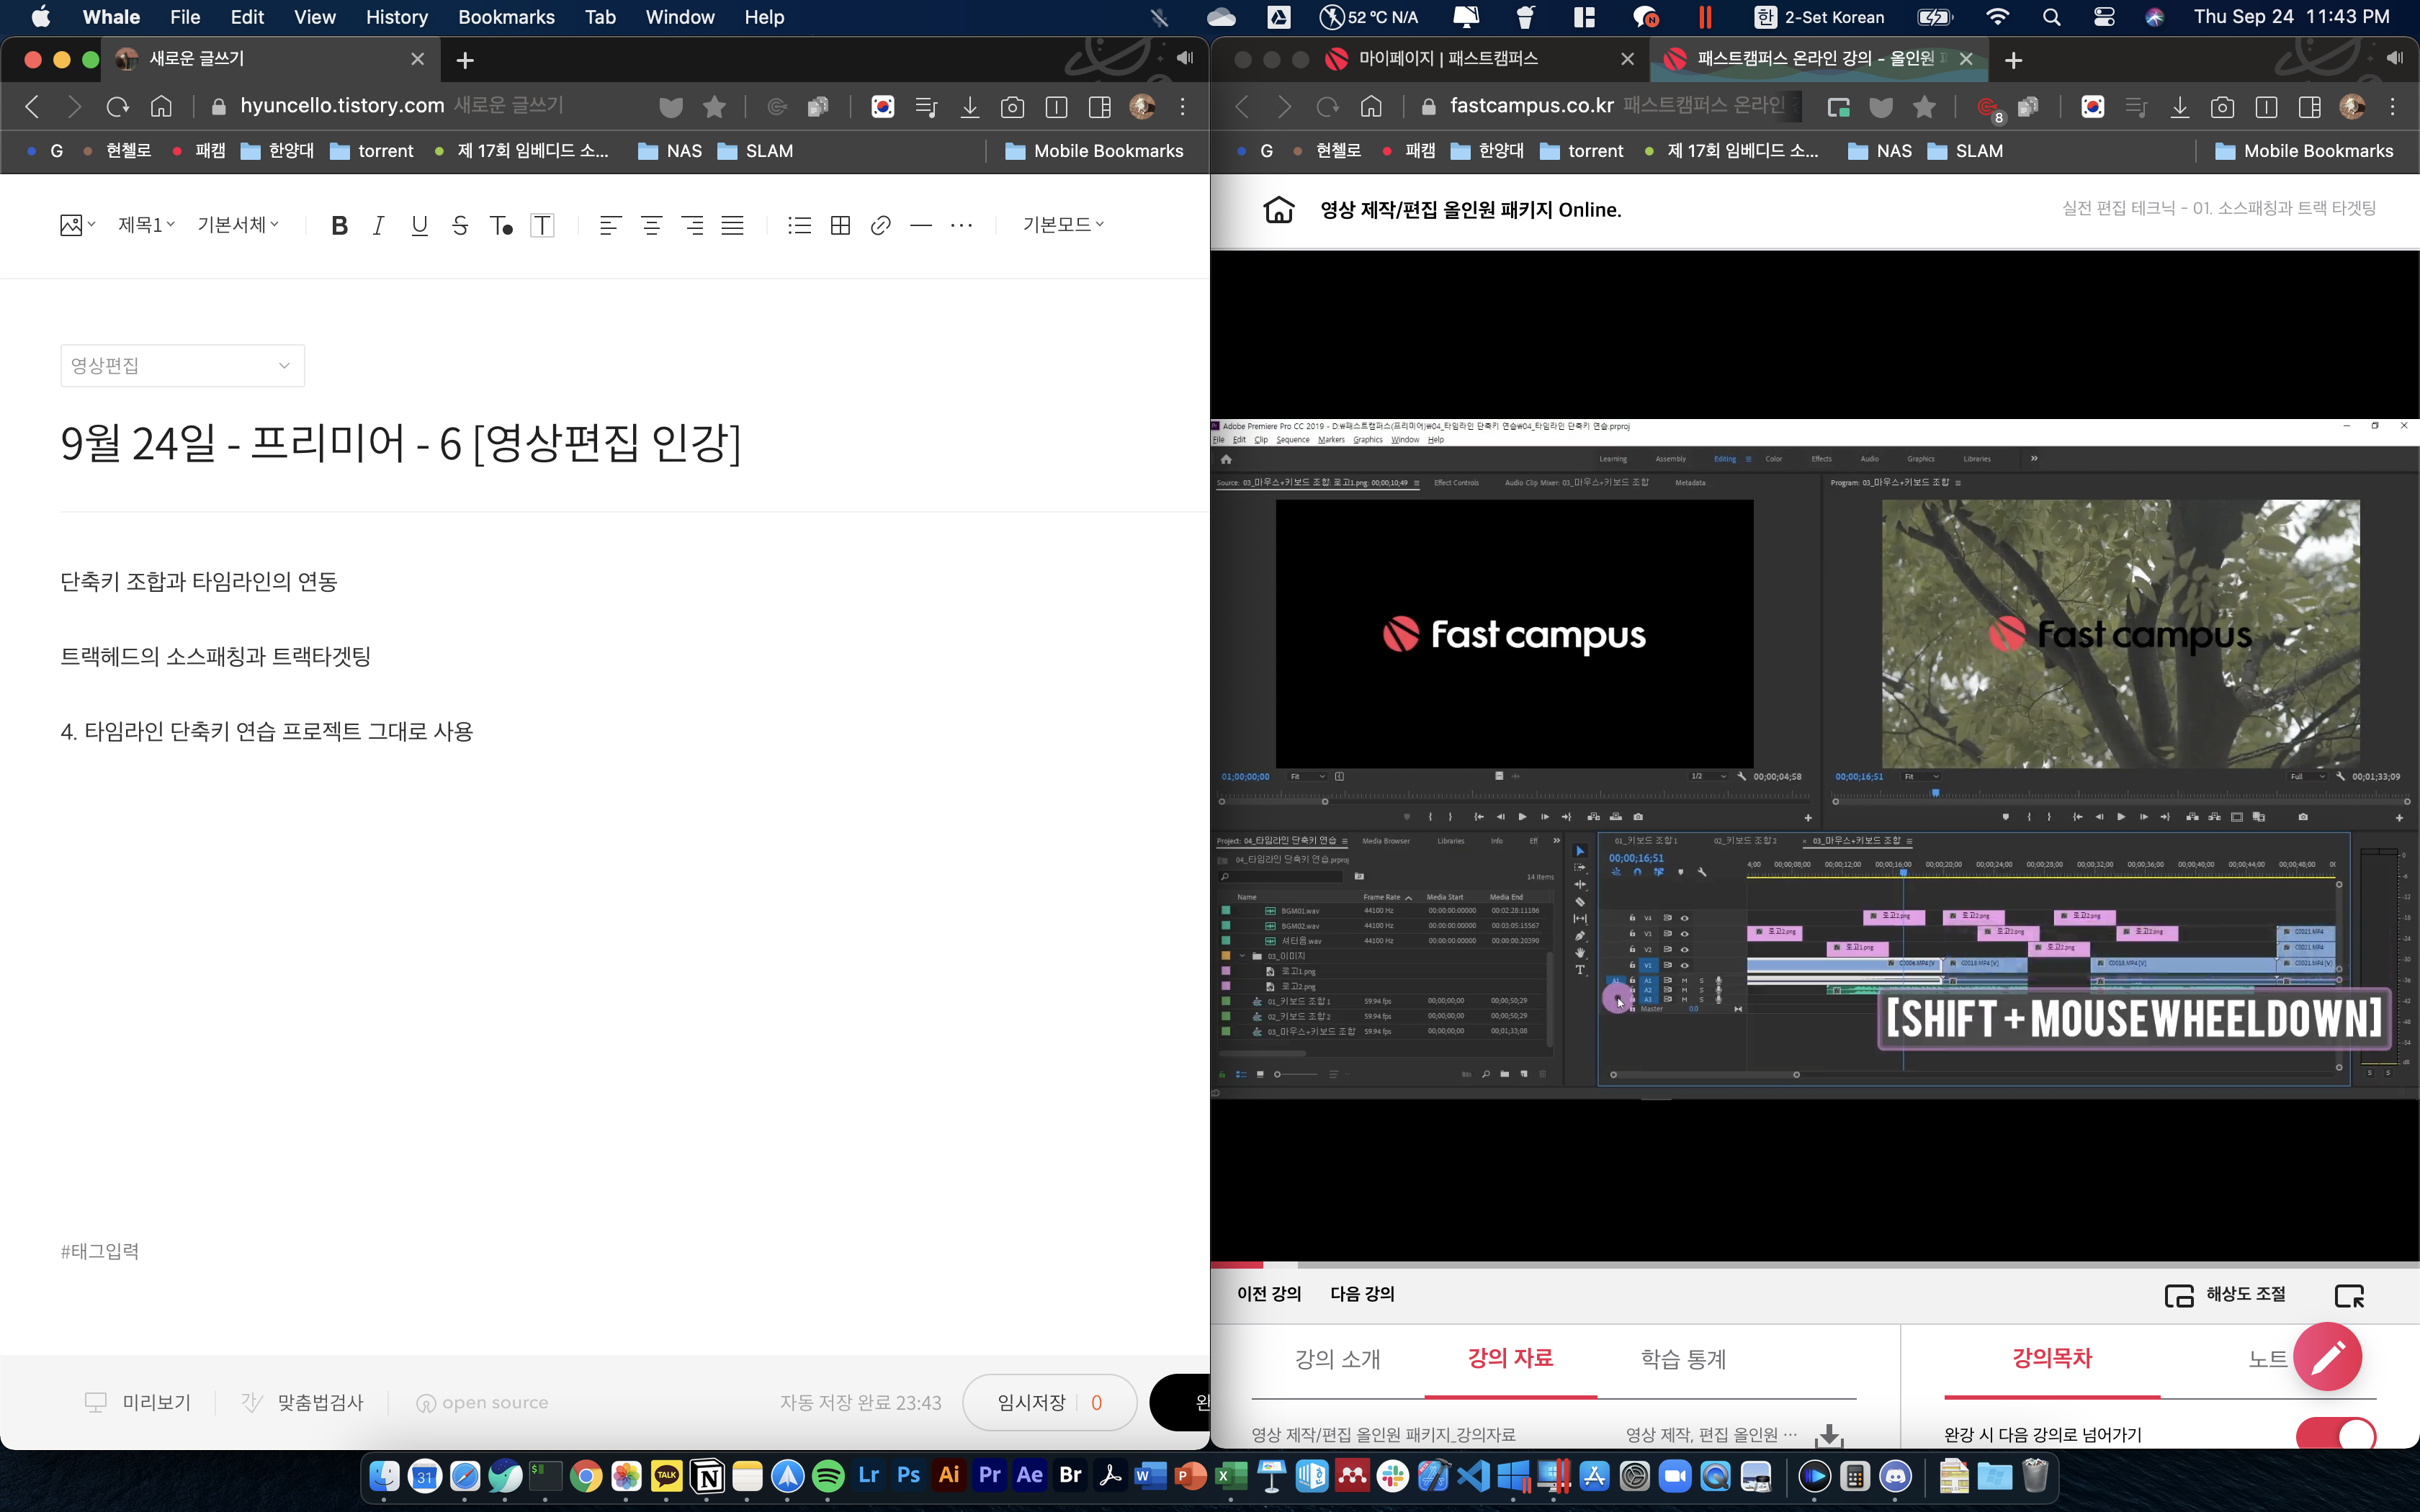Insert a table in the editor
Screen dimensions: 2420x1512
point(840,226)
